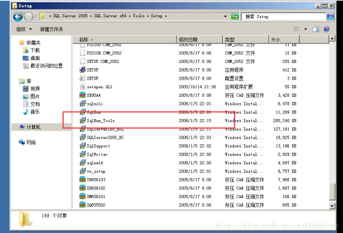This screenshot has height=233, width=343.
Task: Select the SETUP.CHM_2052 file icon
Action: pos(82,61)
